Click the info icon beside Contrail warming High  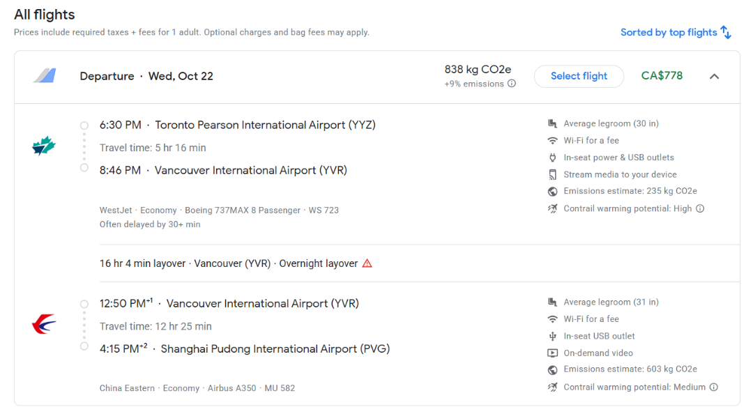tap(700, 208)
